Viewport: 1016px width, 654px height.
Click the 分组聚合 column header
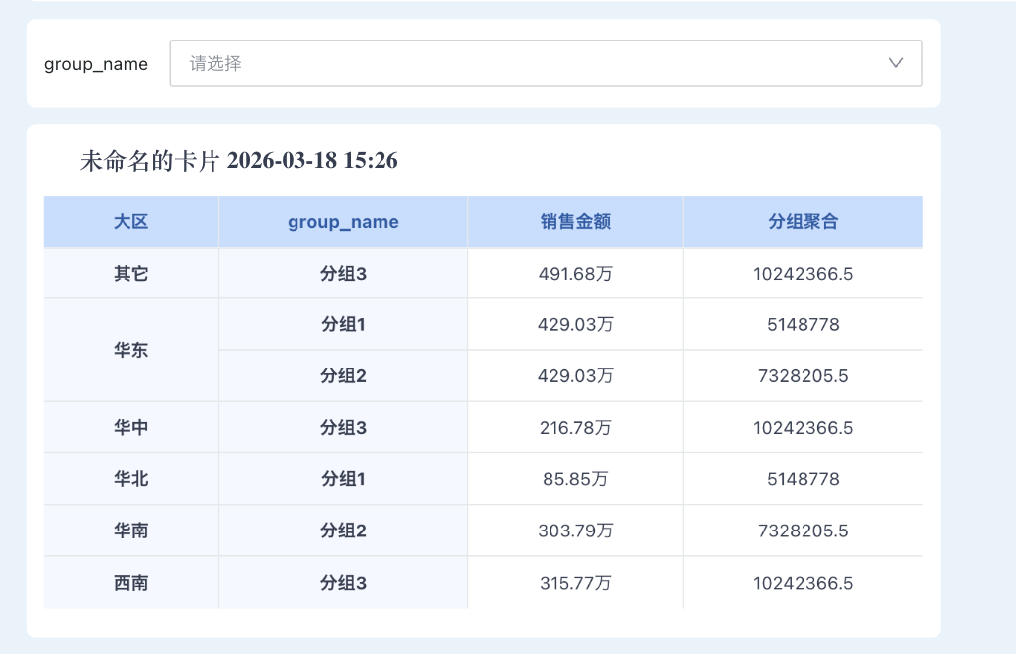803,222
